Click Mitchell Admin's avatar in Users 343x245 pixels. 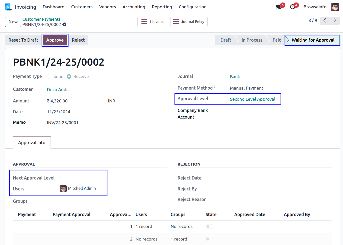pyautogui.click(x=63, y=188)
